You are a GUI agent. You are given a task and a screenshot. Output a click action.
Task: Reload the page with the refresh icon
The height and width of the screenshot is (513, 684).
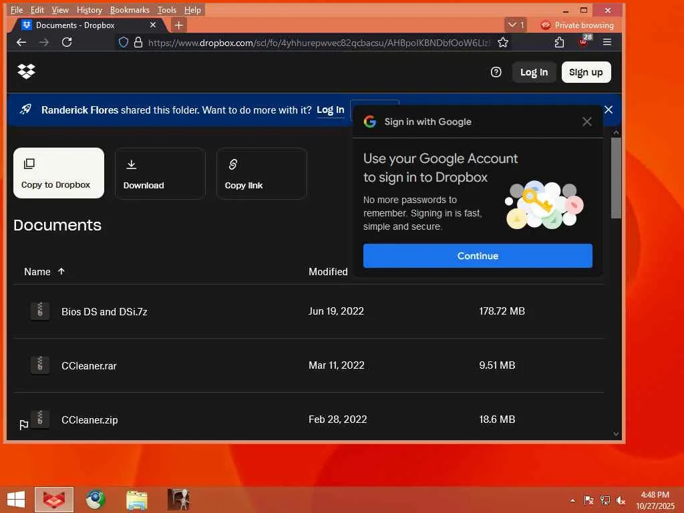pyautogui.click(x=67, y=42)
